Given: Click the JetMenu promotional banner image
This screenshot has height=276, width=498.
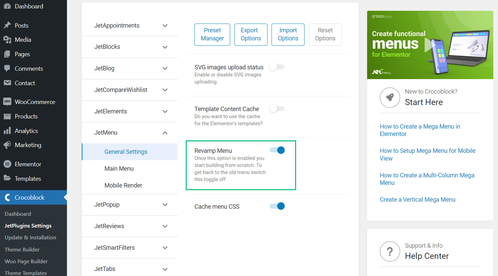Looking at the screenshot, I should pos(430,45).
